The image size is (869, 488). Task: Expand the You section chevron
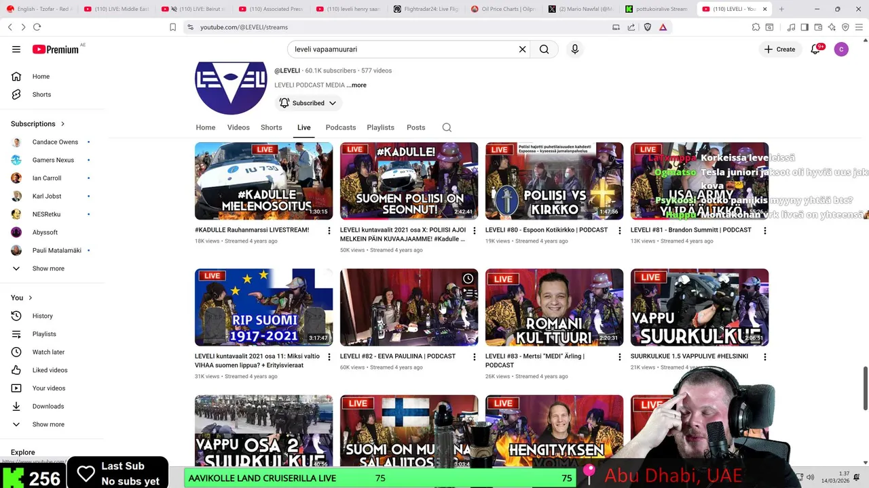[30, 298]
